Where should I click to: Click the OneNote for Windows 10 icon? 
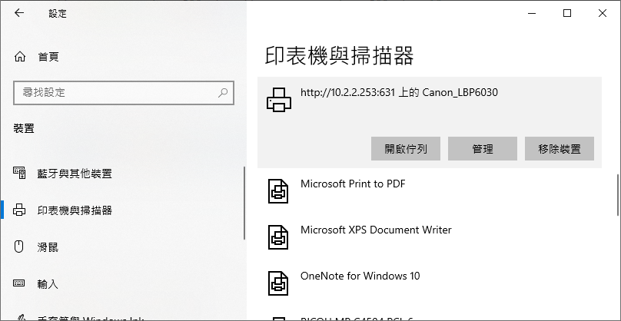(277, 283)
